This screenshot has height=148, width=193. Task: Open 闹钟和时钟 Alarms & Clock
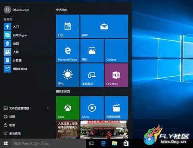pyautogui.click(x=16, y=69)
